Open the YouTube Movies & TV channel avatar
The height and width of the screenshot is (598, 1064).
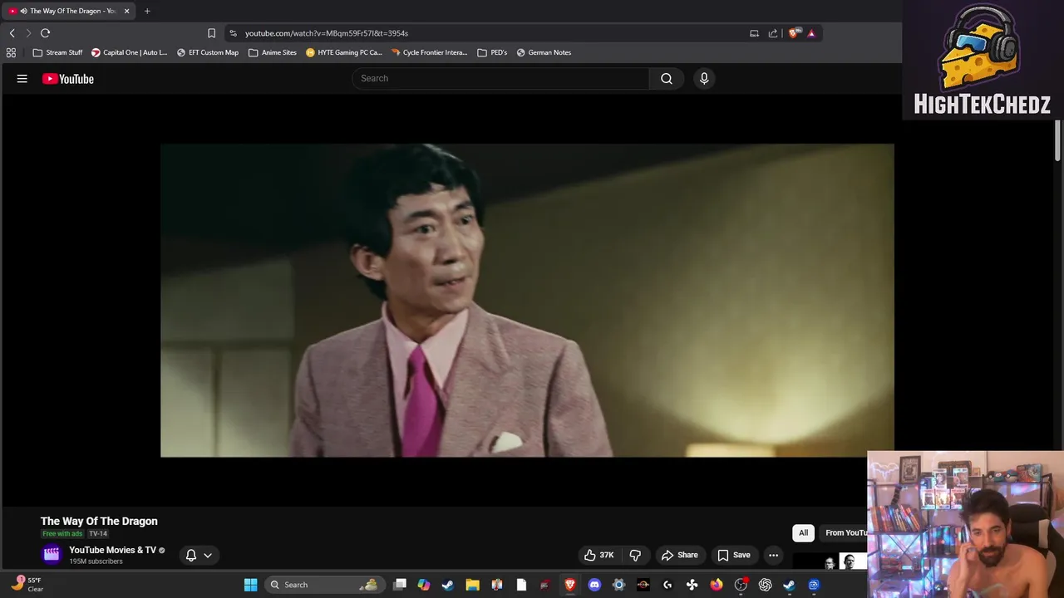click(52, 555)
